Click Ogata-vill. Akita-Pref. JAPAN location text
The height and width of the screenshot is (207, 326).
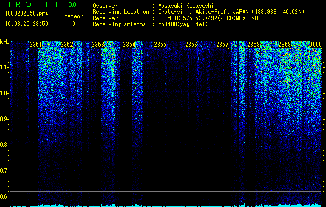tap(231, 12)
